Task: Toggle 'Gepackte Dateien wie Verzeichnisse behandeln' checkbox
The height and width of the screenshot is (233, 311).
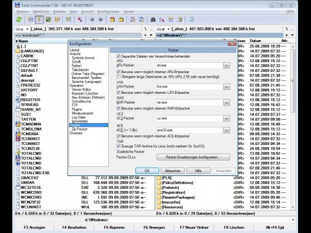Action: tap(119, 56)
